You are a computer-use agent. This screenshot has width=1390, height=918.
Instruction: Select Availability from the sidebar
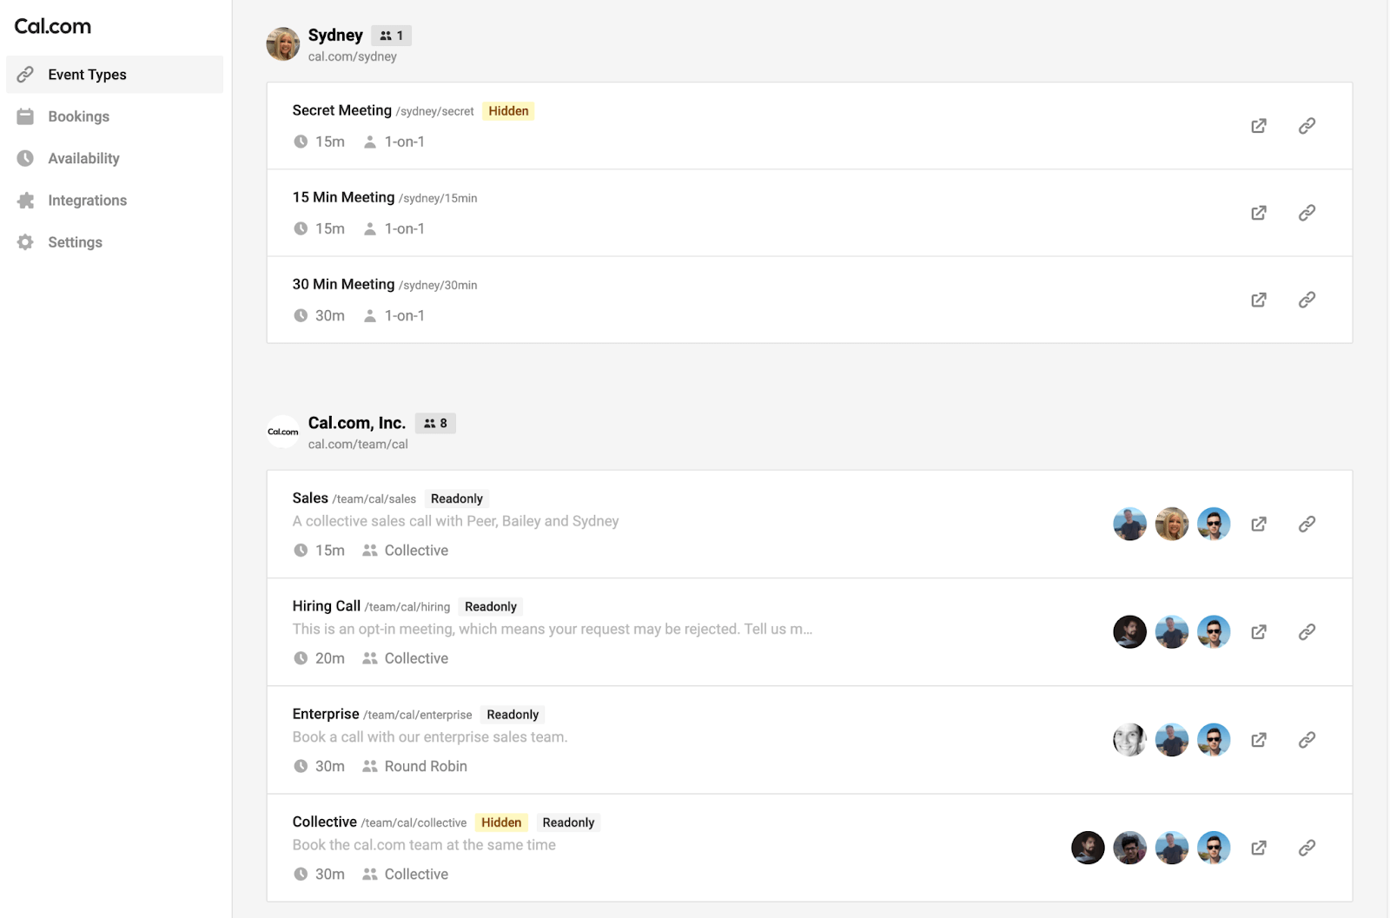tap(83, 158)
